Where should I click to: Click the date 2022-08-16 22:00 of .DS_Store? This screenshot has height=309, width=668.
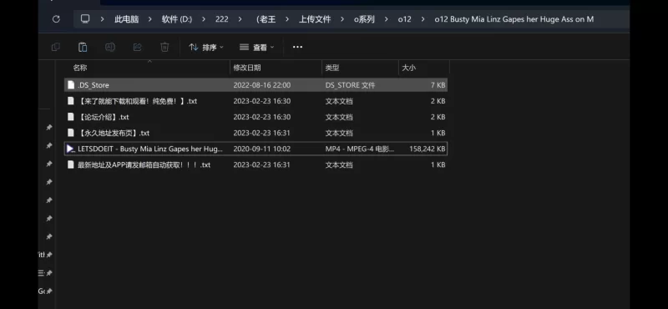[262, 85]
